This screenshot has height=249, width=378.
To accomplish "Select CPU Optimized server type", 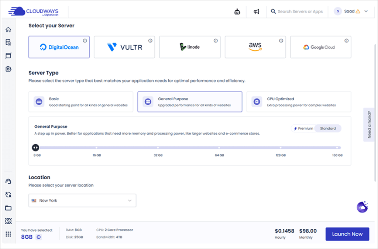I will pyautogui.click(x=299, y=102).
